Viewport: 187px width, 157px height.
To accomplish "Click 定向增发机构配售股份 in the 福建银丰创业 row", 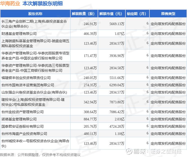I will tap(168, 78).
